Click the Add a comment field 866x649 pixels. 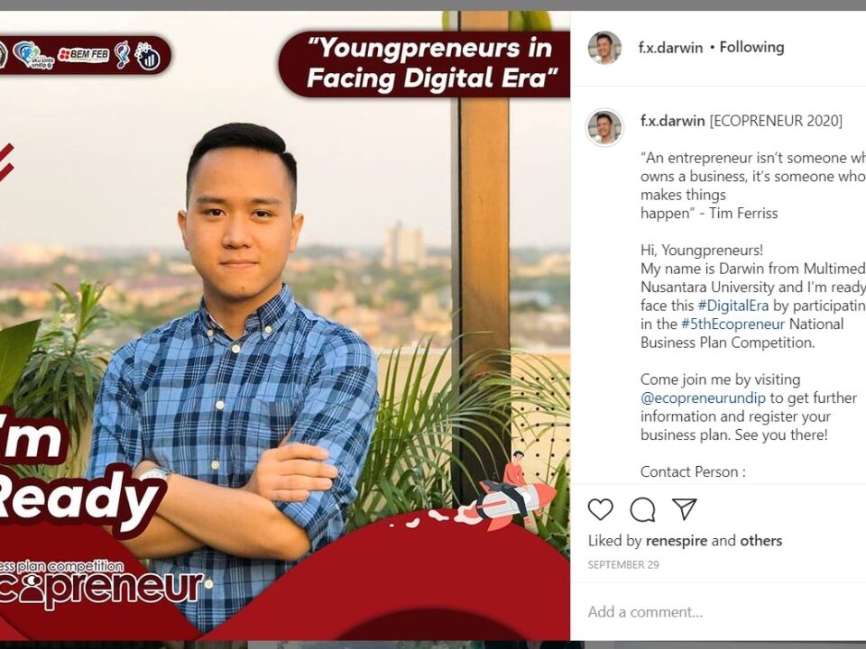(718, 611)
